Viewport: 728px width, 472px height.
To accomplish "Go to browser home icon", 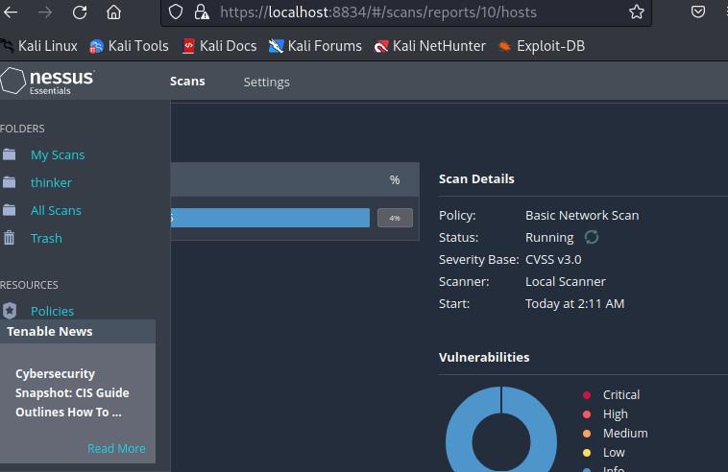I will pyautogui.click(x=113, y=12).
